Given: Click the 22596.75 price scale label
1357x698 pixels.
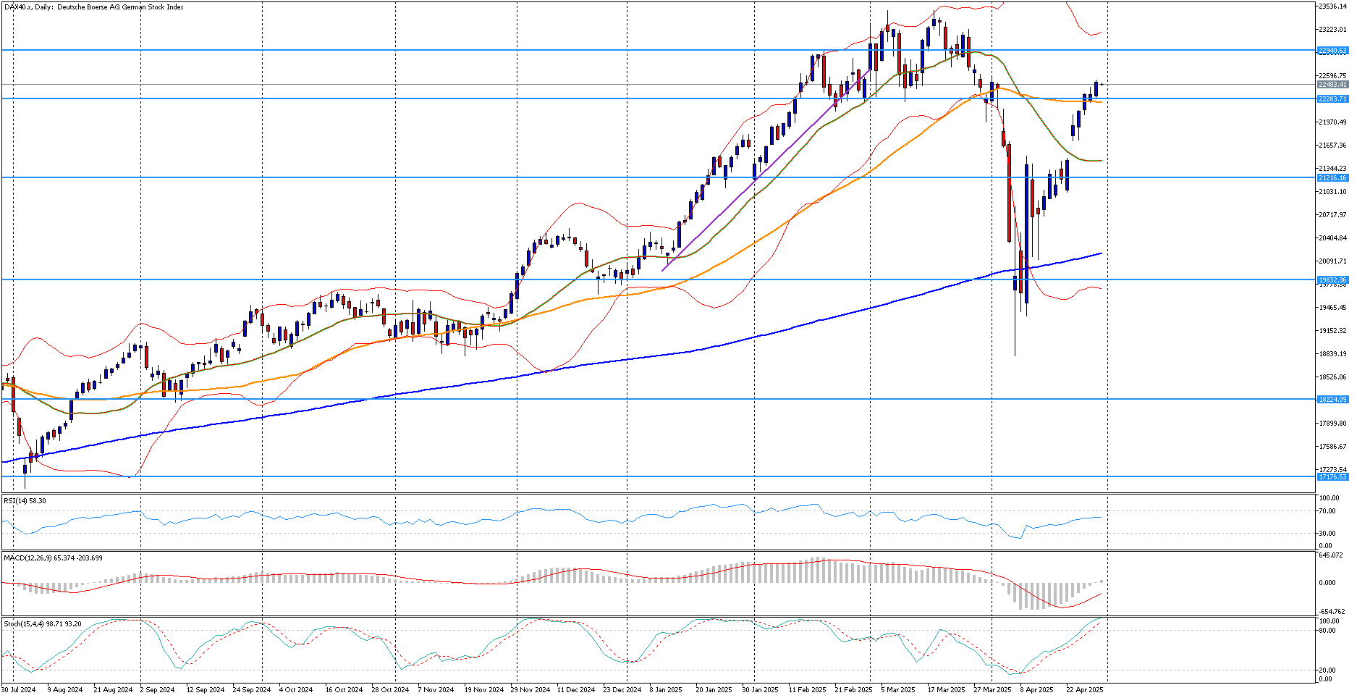Looking at the screenshot, I should pyautogui.click(x=1332, y=75).
